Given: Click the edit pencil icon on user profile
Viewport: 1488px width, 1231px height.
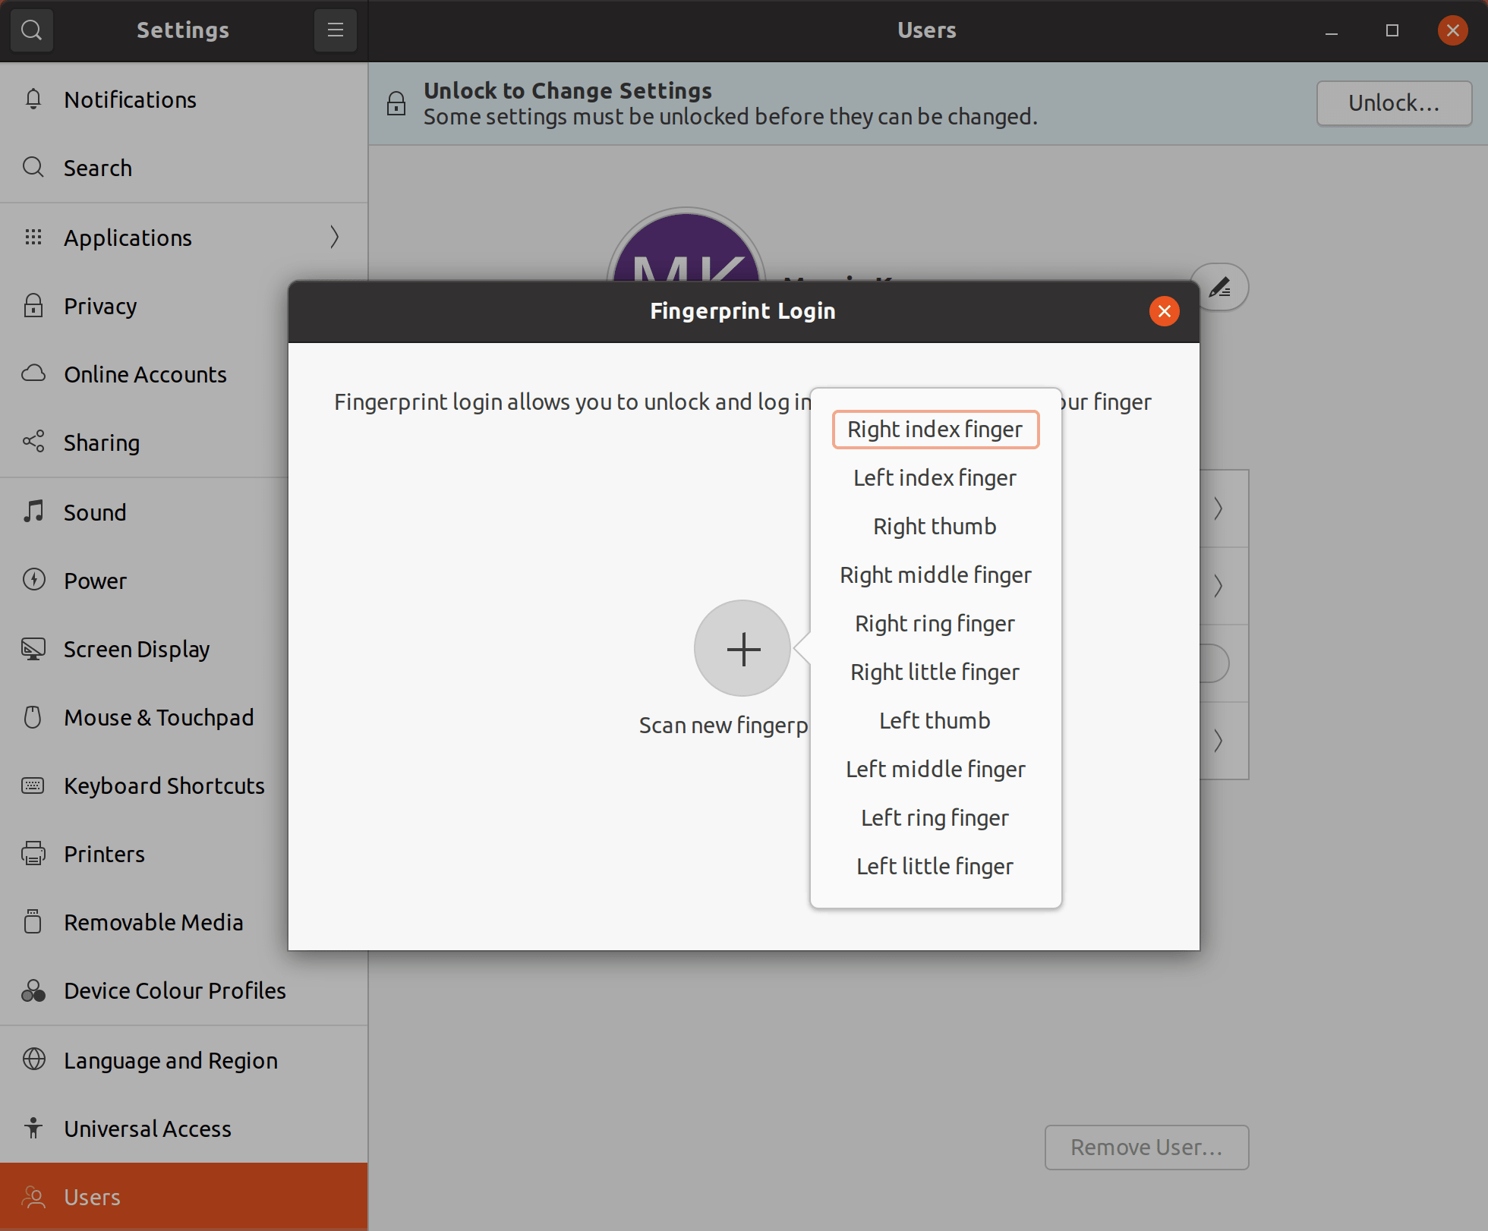Looking at the screenshot, I should (x=1222, y=288).
